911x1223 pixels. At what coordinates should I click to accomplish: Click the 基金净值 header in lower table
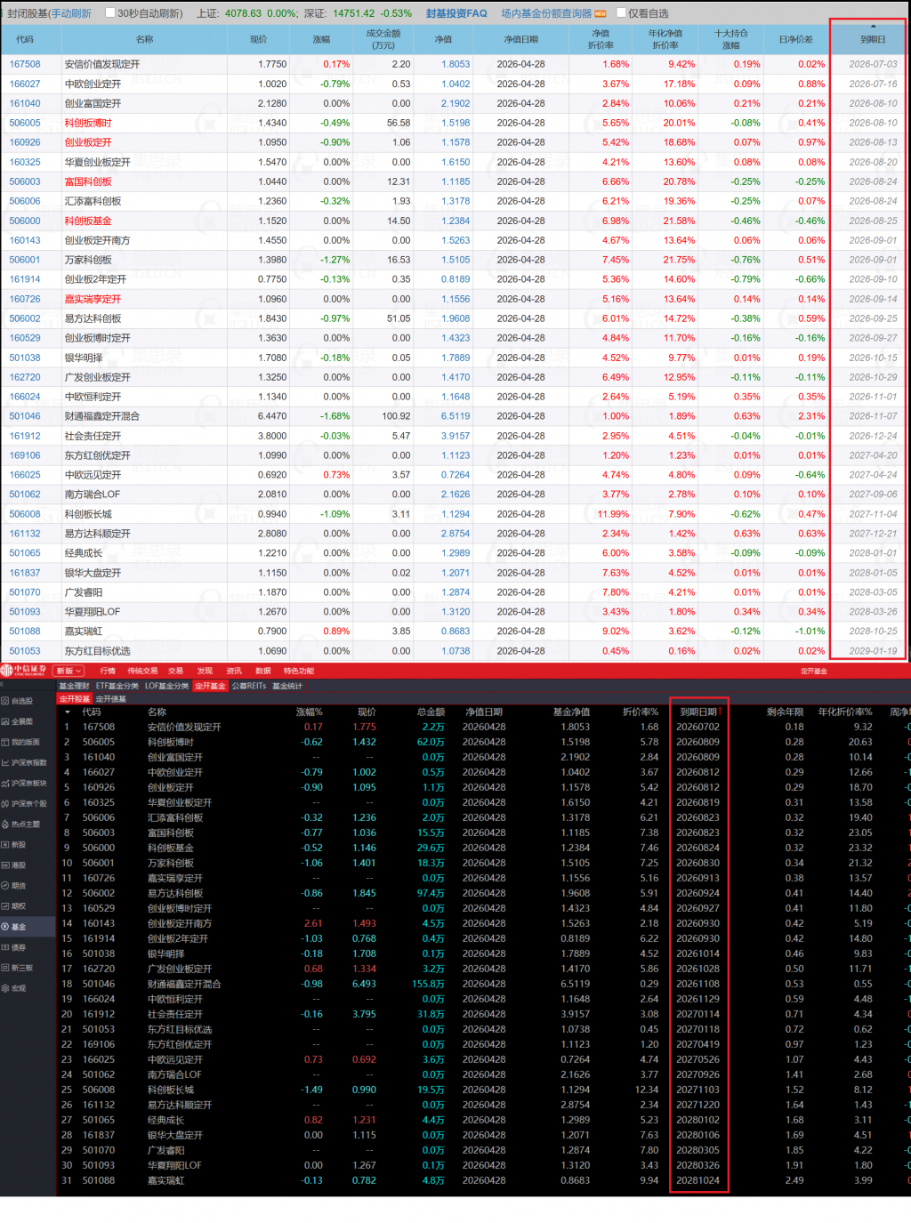point(571,712)
